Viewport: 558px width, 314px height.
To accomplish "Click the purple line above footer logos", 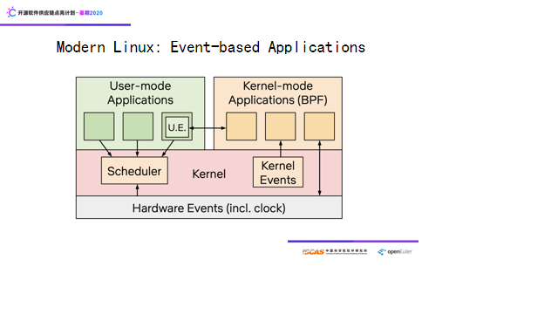I will (353, 242).
